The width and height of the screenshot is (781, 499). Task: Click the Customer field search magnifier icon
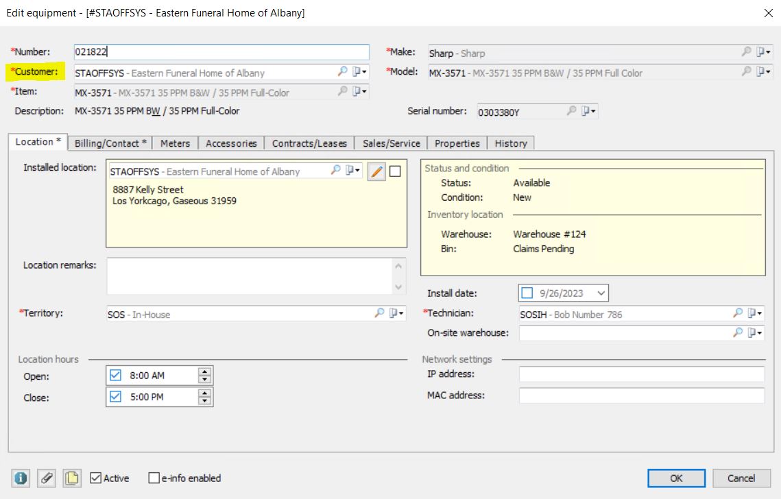(342, 72)
